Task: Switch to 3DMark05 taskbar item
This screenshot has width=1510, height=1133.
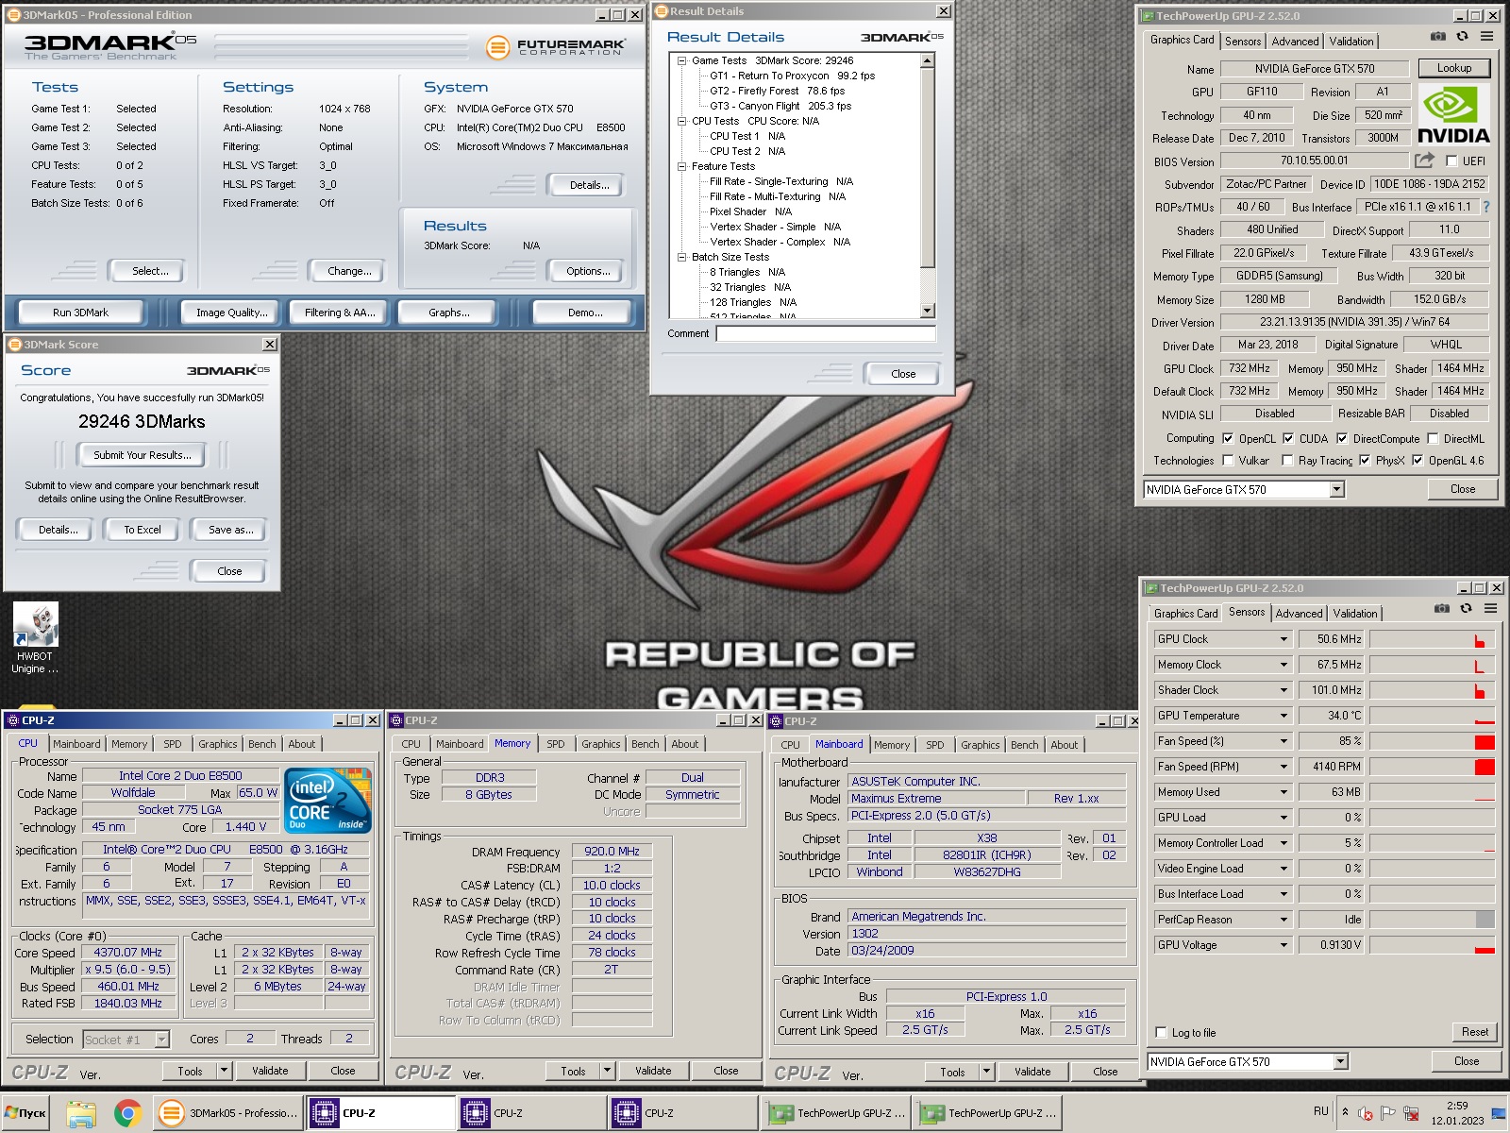Action: click(228, 1113)
